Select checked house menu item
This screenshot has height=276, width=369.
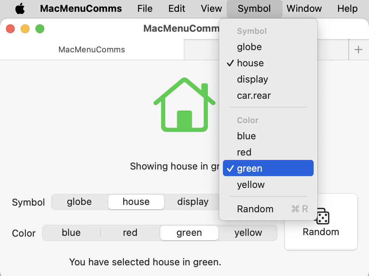pos(250,63)
